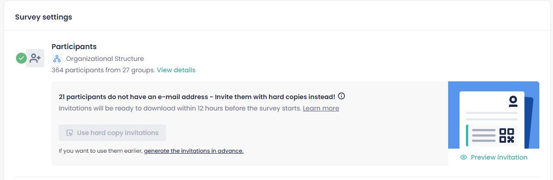
Task: Click the Survey settings header
Action: (x=43, y=17)
